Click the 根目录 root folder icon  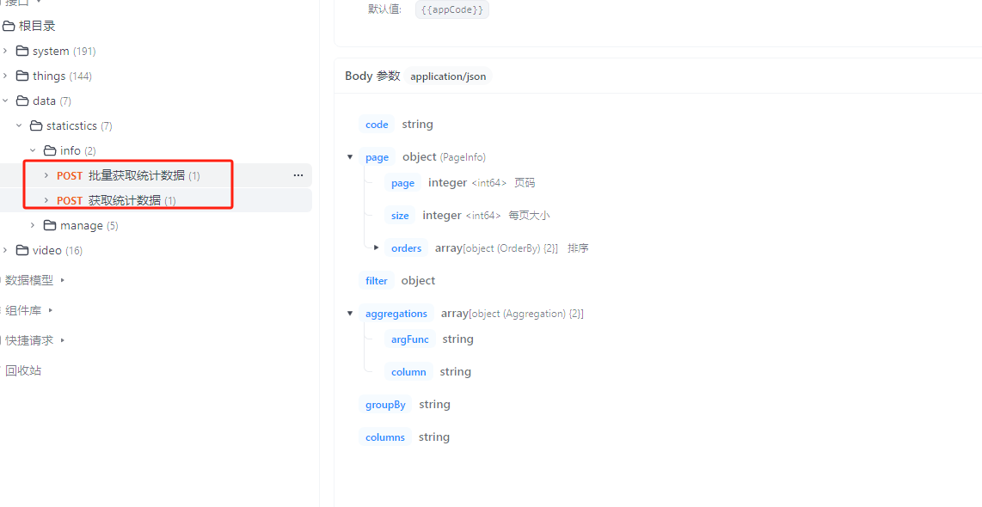click(9, 27)
